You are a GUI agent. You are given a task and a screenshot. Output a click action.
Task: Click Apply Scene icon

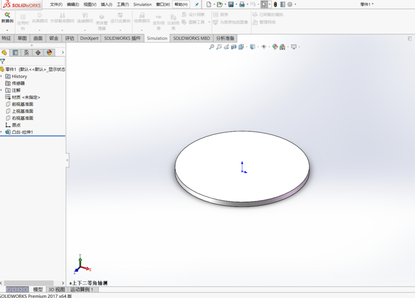point(282,47)
